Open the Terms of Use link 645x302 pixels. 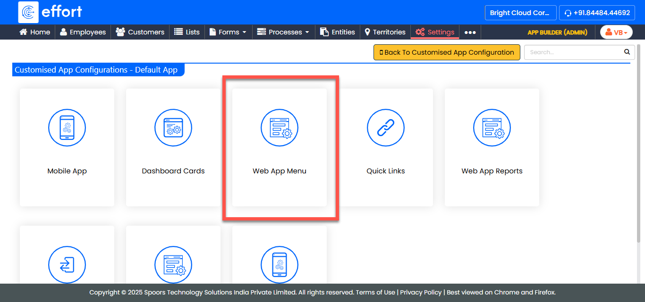[x=375, y=293]
